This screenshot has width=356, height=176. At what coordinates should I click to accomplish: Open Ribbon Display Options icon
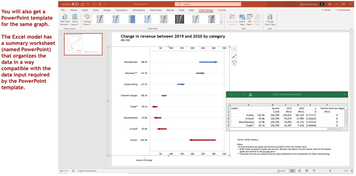pos(329,4)
